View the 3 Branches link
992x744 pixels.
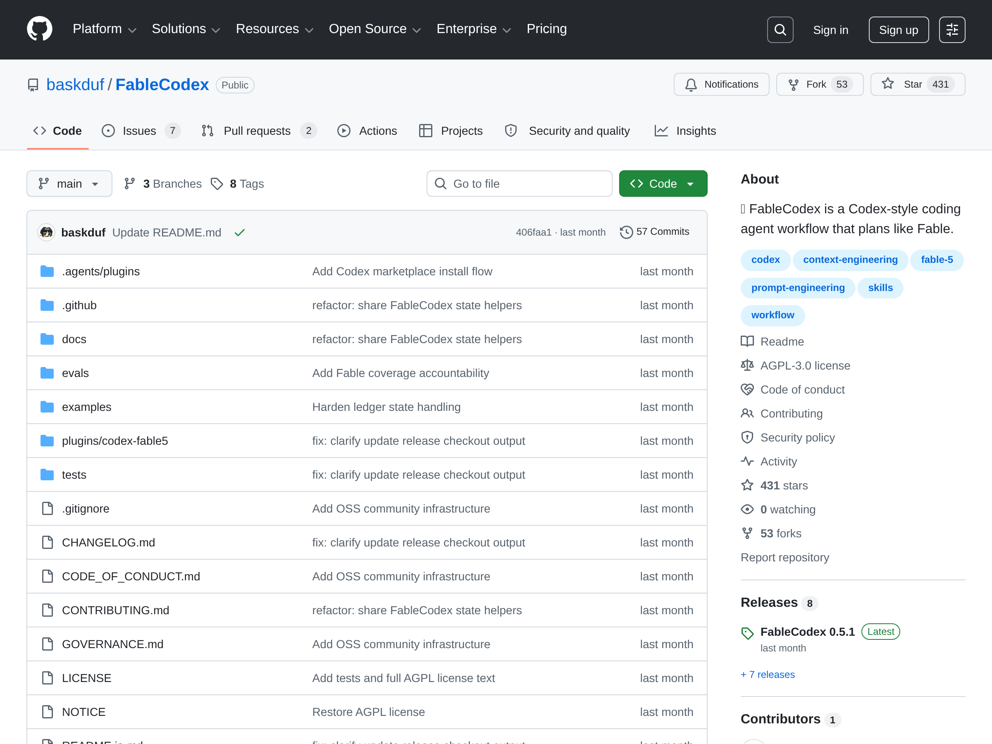click(x=163, y=184)
